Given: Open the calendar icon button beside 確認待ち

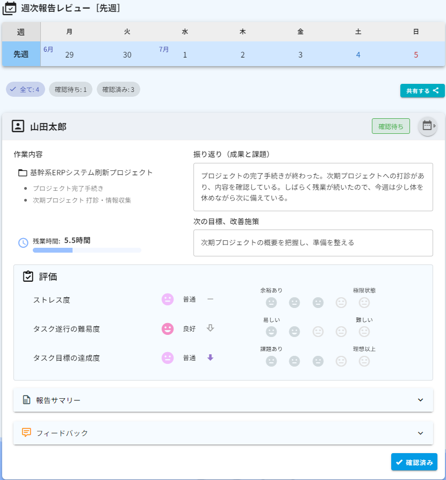Looking at the screenshot, I should click(427, 126).
